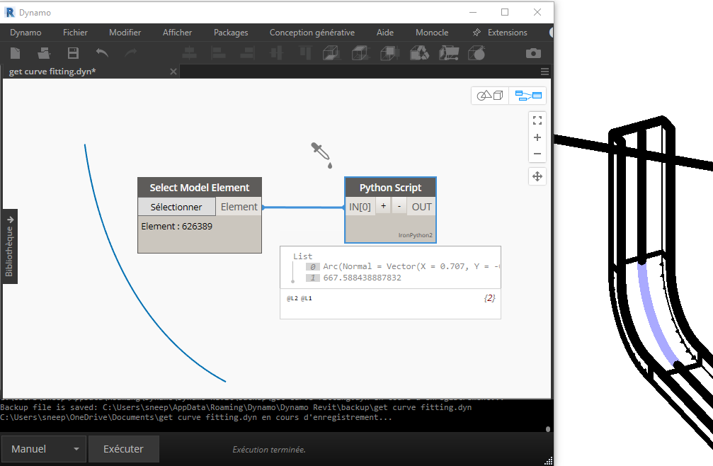Click the OUT port of Python Script
The height and width of the screenshot is (466, 713).
tap(421, 207)
